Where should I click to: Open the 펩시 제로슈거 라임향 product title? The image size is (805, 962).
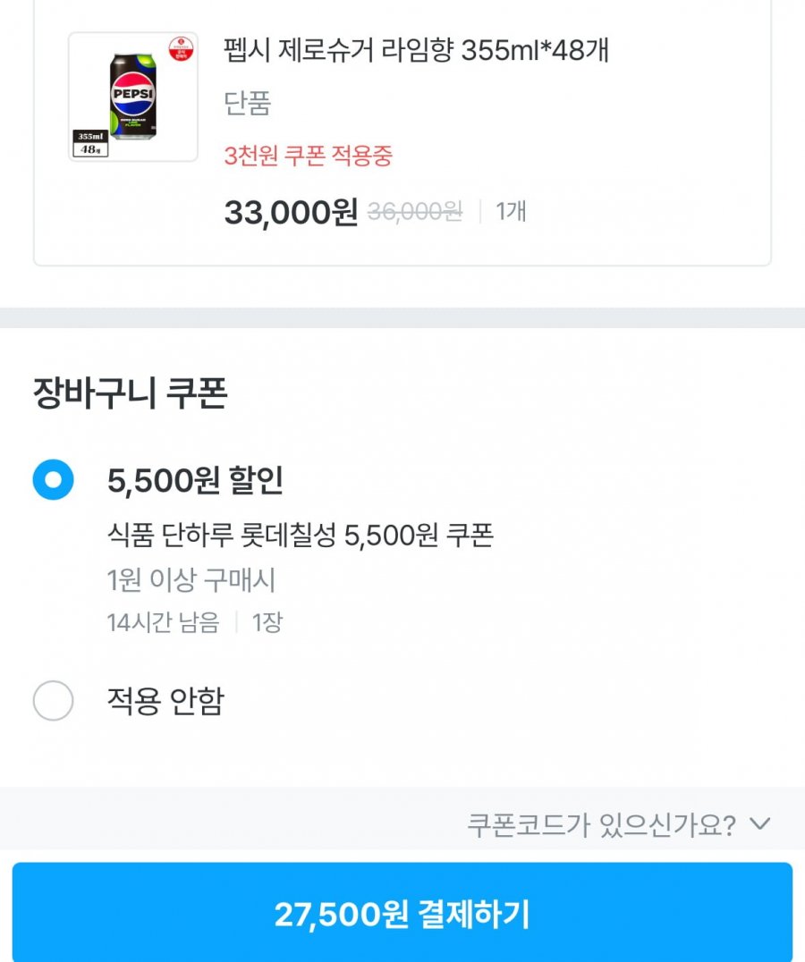(416, 50)
